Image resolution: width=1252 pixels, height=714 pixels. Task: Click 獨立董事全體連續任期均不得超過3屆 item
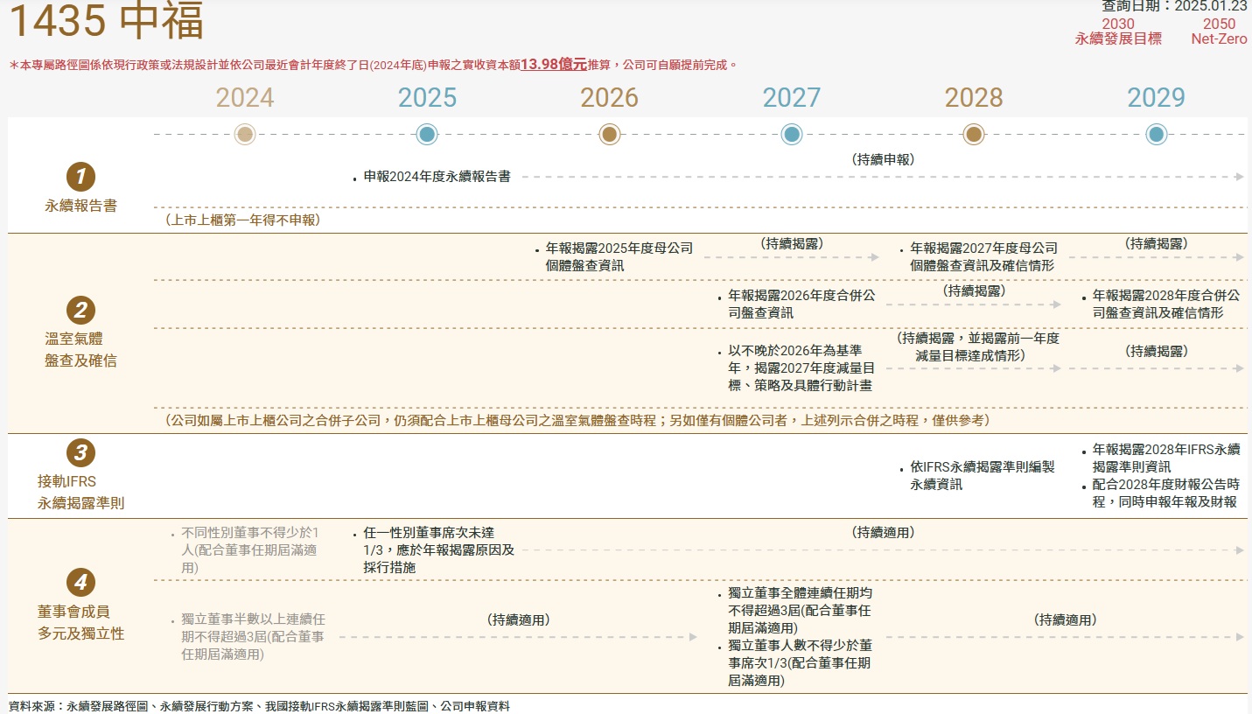pos(801,611)
